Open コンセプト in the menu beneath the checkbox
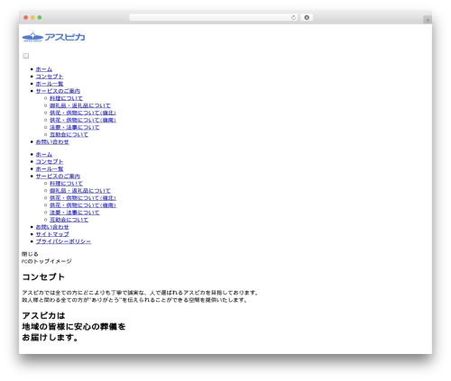 click(50, 77)
